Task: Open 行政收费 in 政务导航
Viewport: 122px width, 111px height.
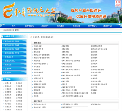Action: (19, 86)
